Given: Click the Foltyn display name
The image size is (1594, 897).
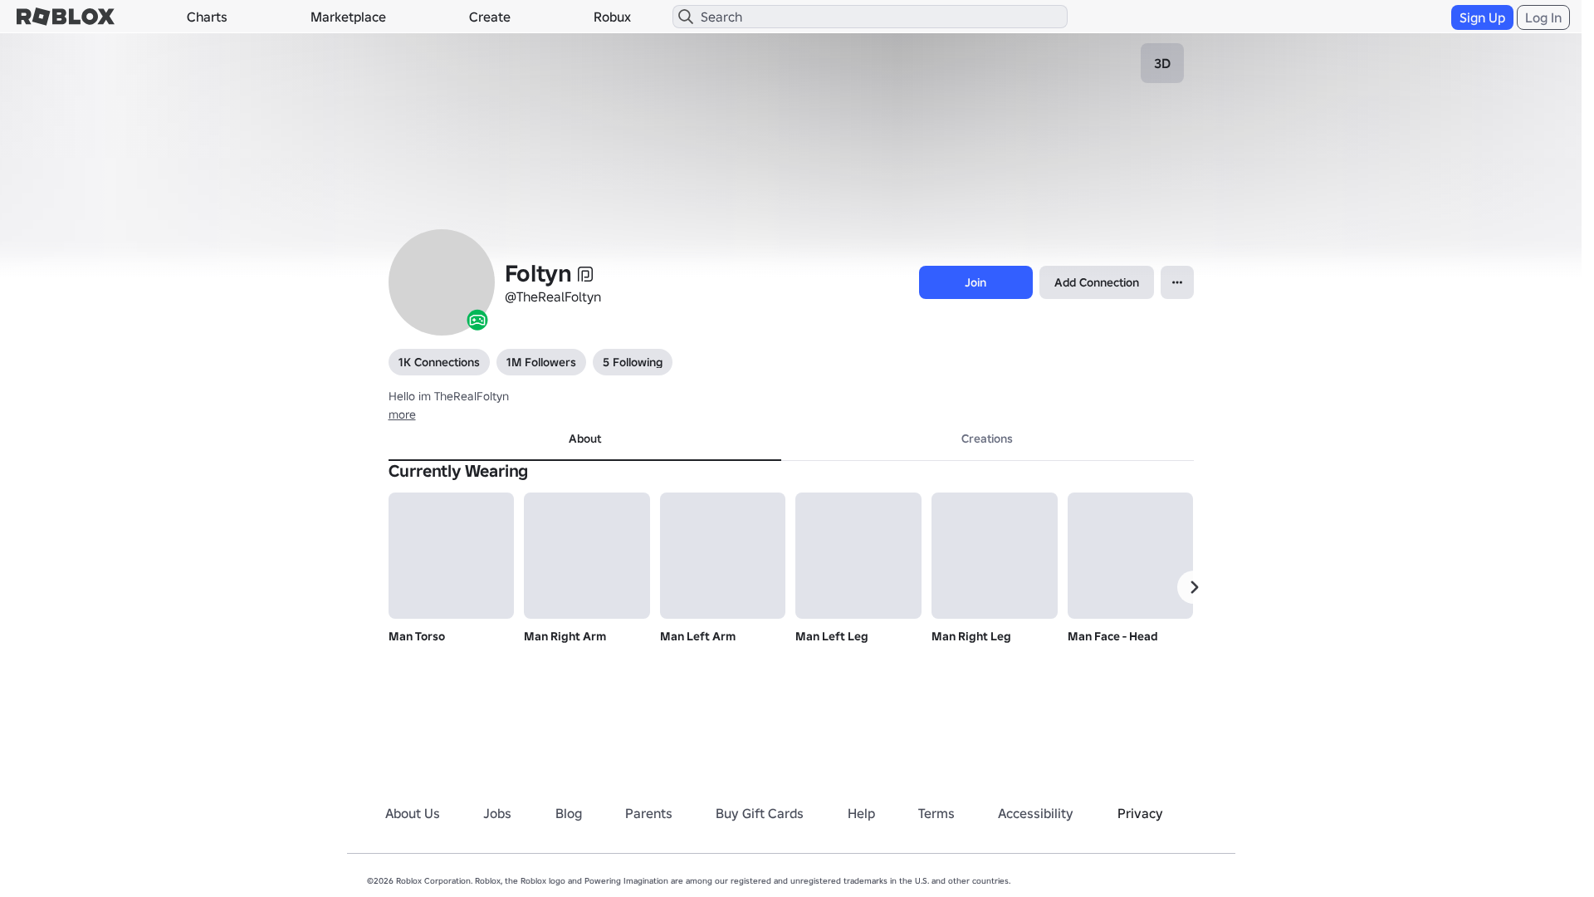Looking at the screenshot, I should [538, 273].
